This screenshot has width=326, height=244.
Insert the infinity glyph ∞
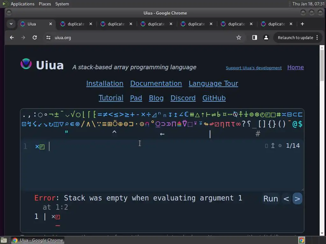[238, 124]
